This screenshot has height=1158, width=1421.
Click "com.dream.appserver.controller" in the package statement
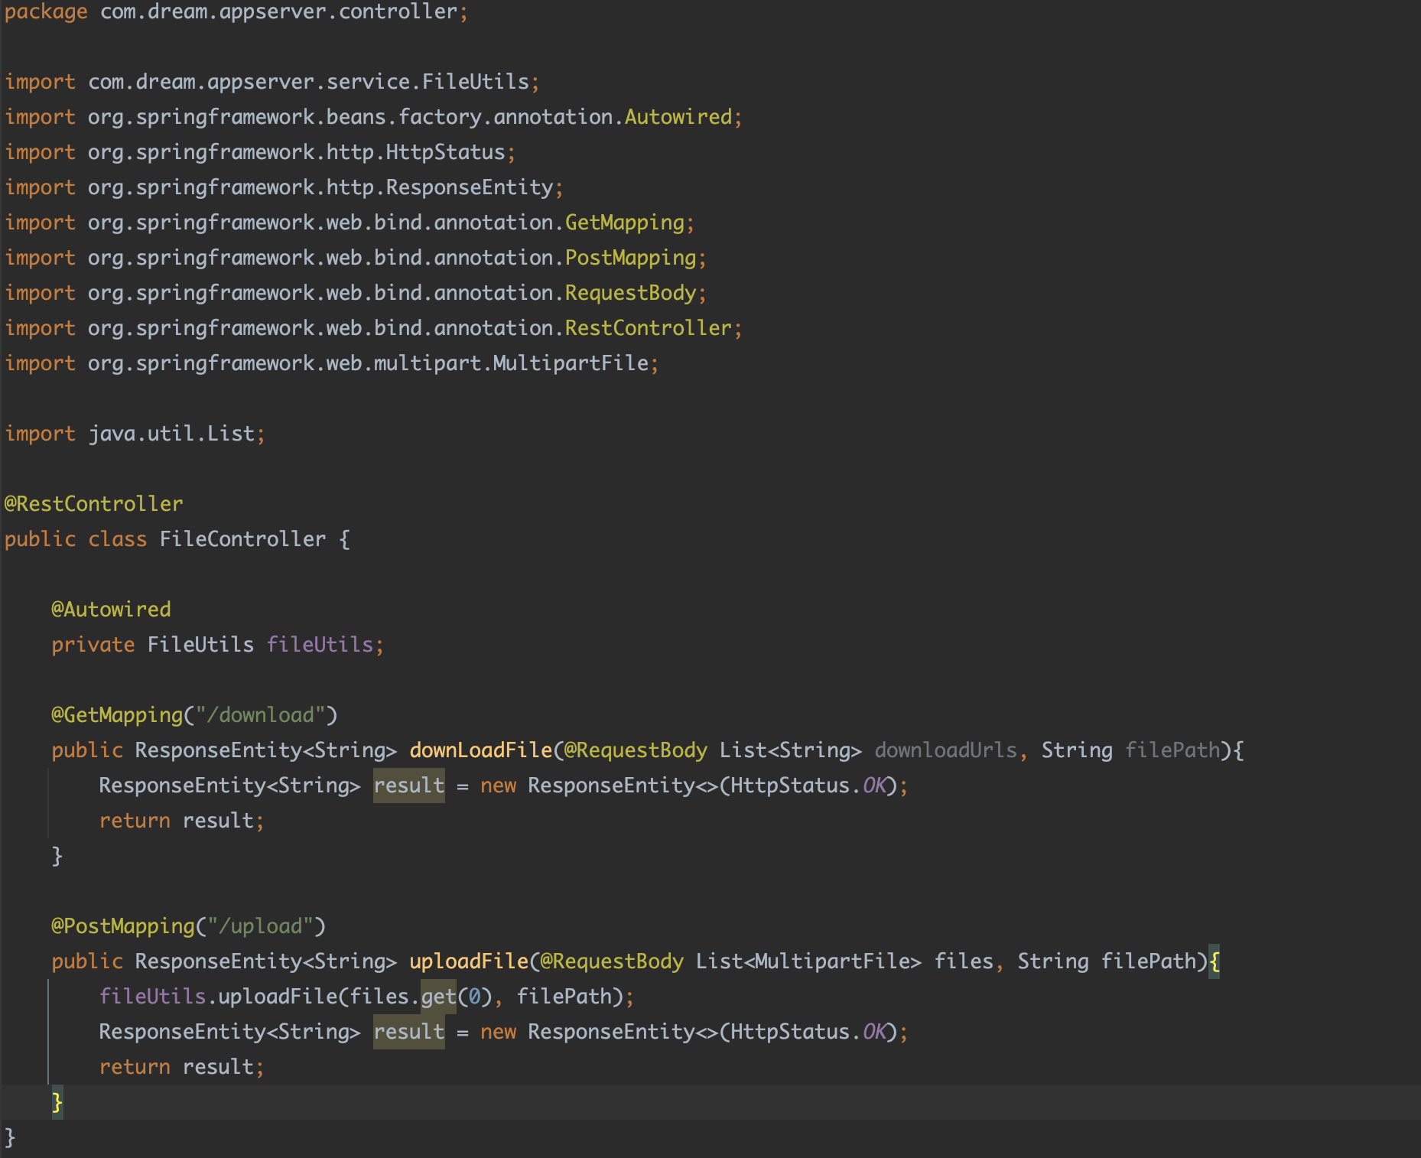(x=279, y=11)
